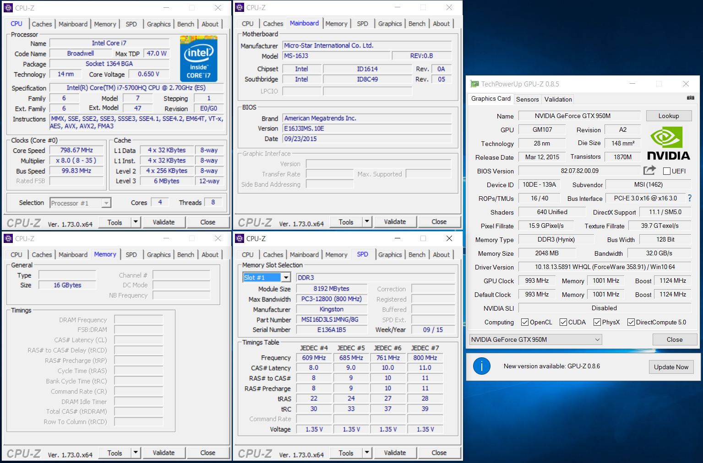Viewport: 703px width, 463px height.
Task: Click the NVIDIA logo in GPU-Z
Action: (x=669, y=144)
